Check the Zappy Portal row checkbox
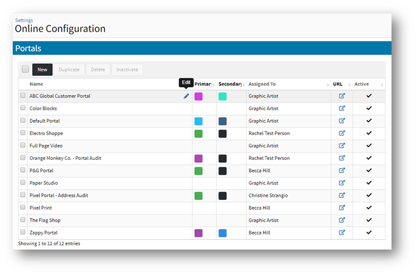 point(23,232)
